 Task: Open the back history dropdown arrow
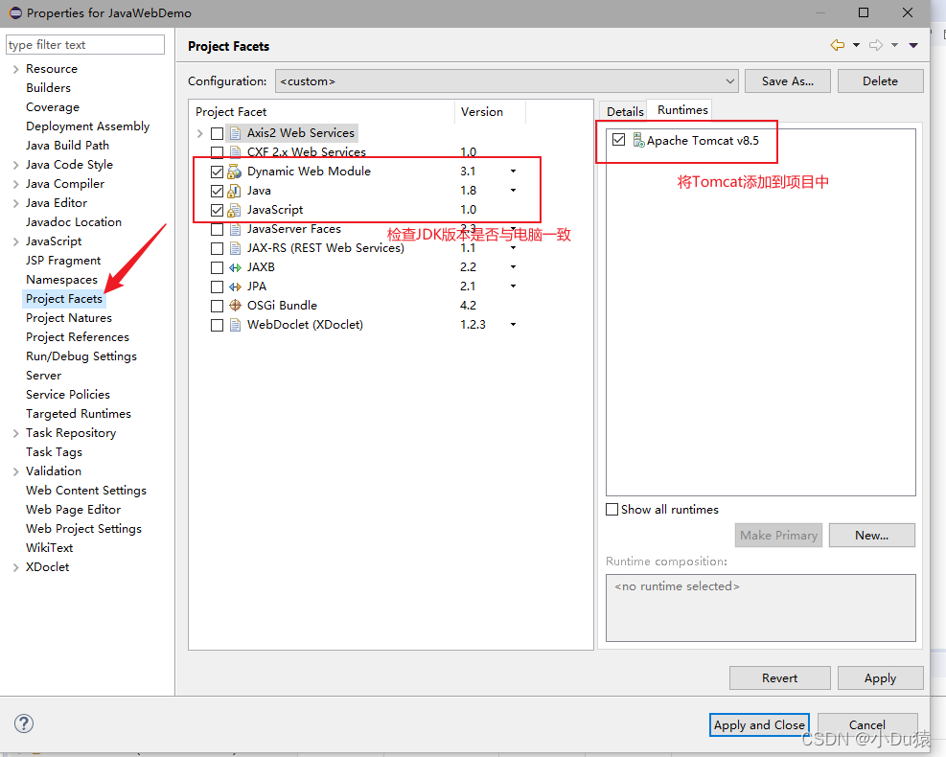[x=856, y=45]
